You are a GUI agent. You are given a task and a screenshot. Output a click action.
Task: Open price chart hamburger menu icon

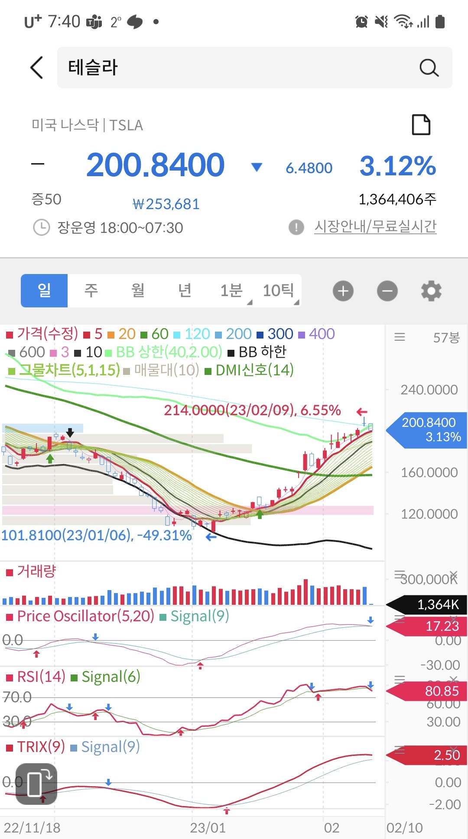400,337
